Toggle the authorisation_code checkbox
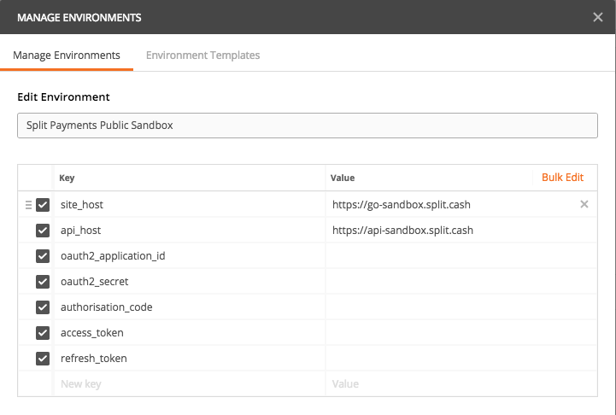 coord(43,307)
